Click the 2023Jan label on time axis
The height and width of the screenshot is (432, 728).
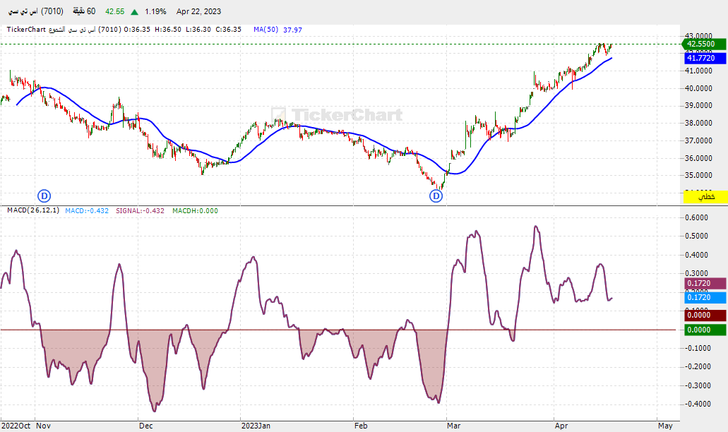point(256,426)
